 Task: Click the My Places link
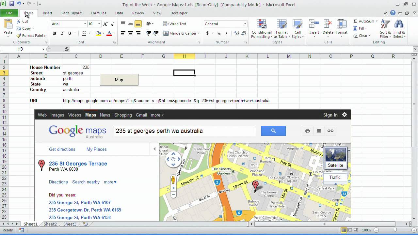coord(96,149)
